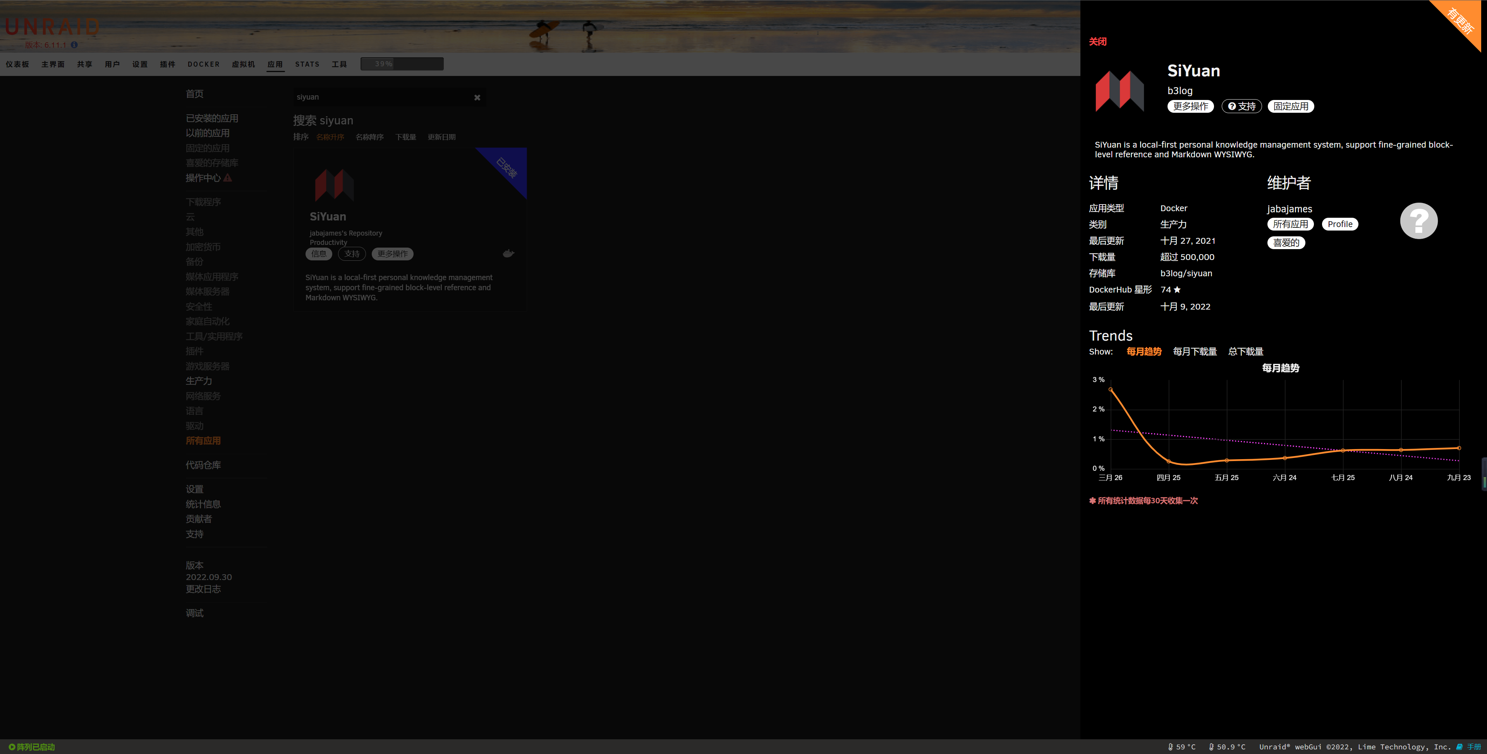
Task: Open the DOCKER tab in navigation
Action: click(203, 64)
